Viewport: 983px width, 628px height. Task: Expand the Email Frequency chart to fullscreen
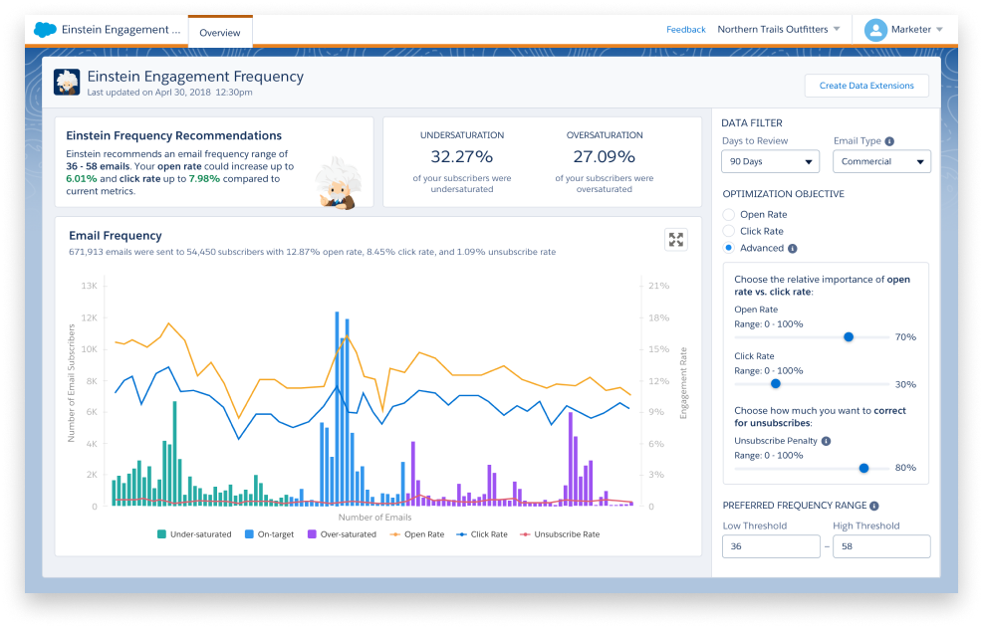(676, 240)
